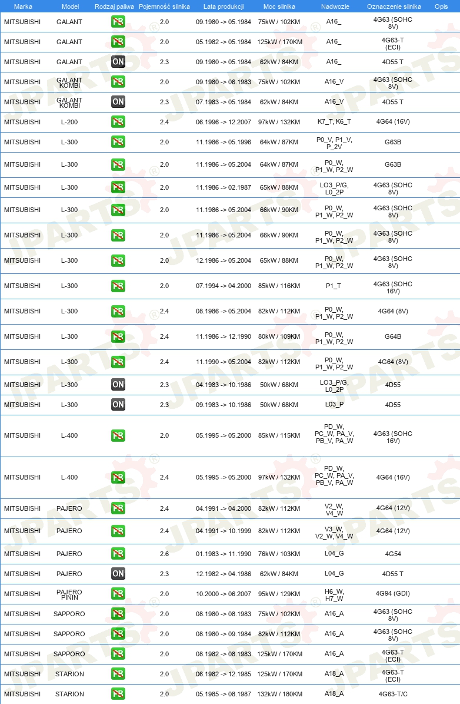Click petrol icon in L-300 85kW / 116KM row

[x=118, y=286]
